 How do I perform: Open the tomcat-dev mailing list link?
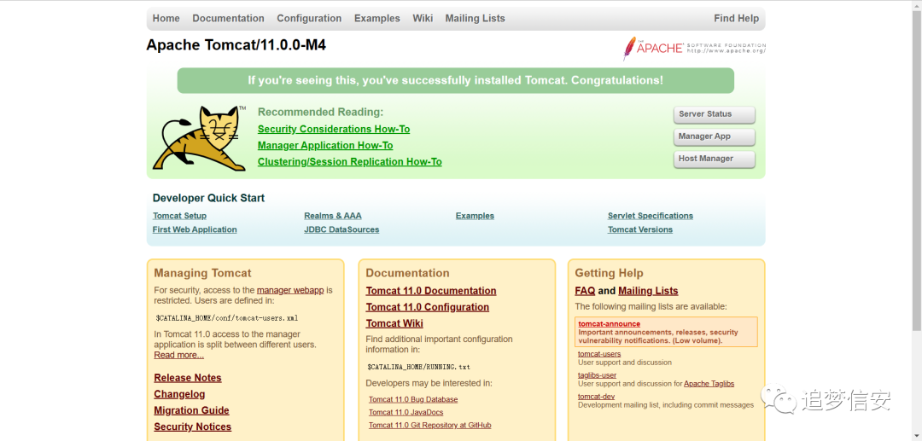click(596, 397)
